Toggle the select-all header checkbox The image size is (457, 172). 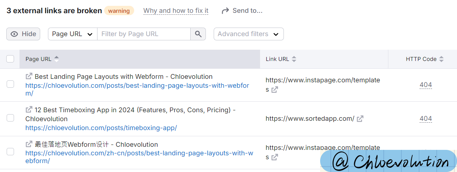10,59
